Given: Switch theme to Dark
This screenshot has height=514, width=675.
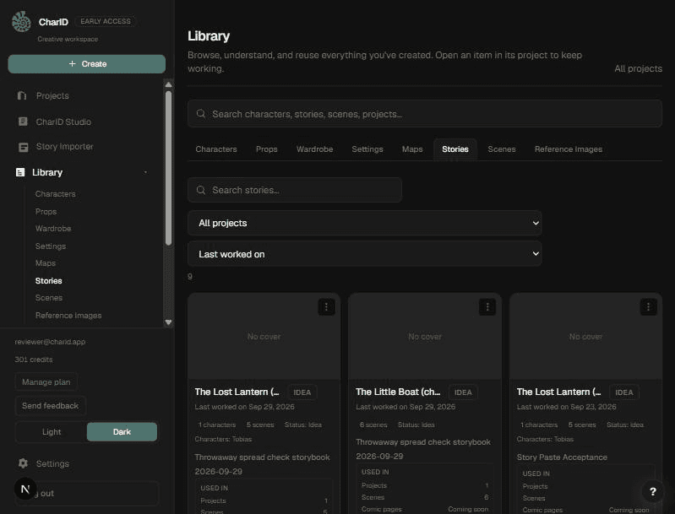Looking at the screenshot, I should tap(122, 432).
